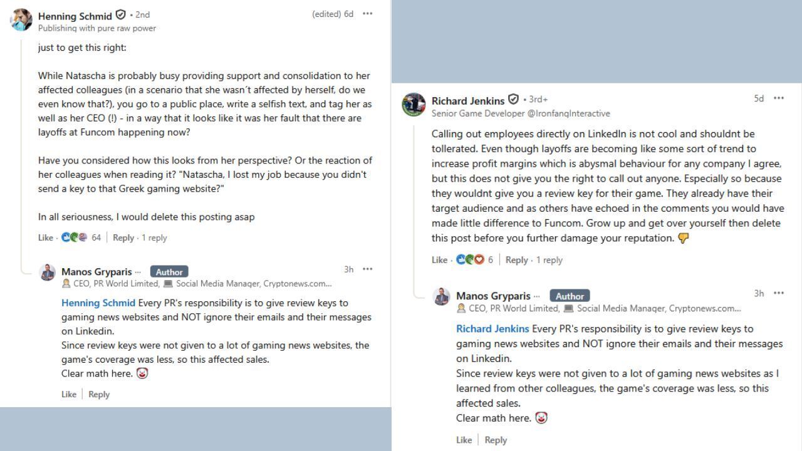Click Richard Jenkins' profile avatar

click(414, 105)
